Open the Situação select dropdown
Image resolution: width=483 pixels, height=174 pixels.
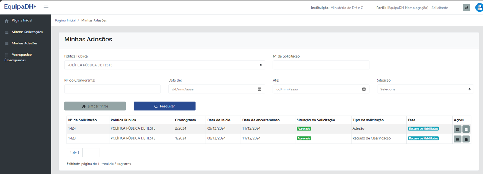click(x=425, y=89)
